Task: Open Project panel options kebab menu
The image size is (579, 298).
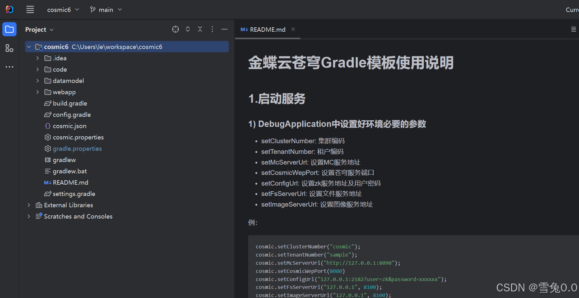Action: pos(212,29)
